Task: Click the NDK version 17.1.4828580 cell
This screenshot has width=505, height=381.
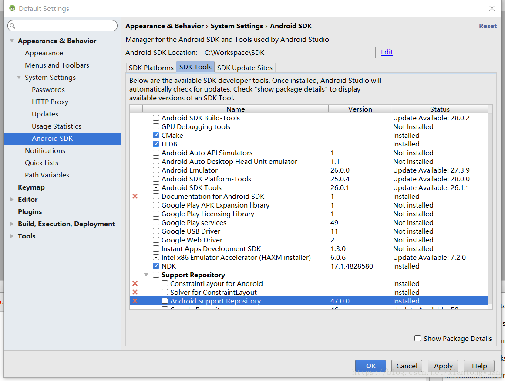Action: click(x=352, y=266)
